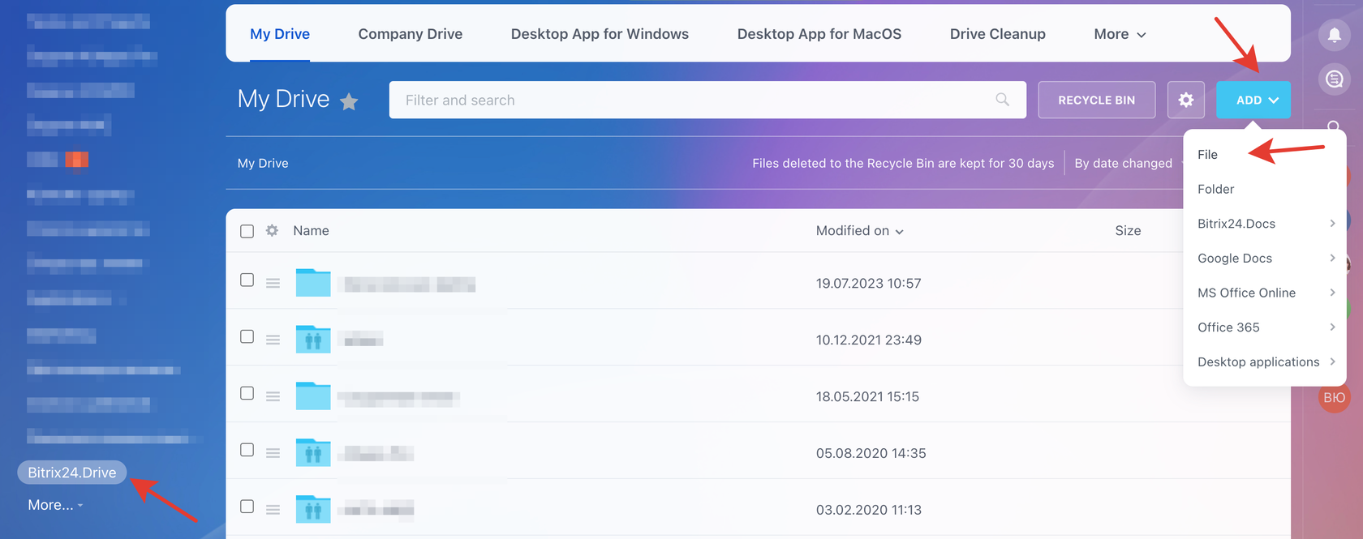Image resolution: width=1363 pixels, height=539 pixels.
Task: Open Desktop App for MacOS tab
Action: (x=819, y=34)
